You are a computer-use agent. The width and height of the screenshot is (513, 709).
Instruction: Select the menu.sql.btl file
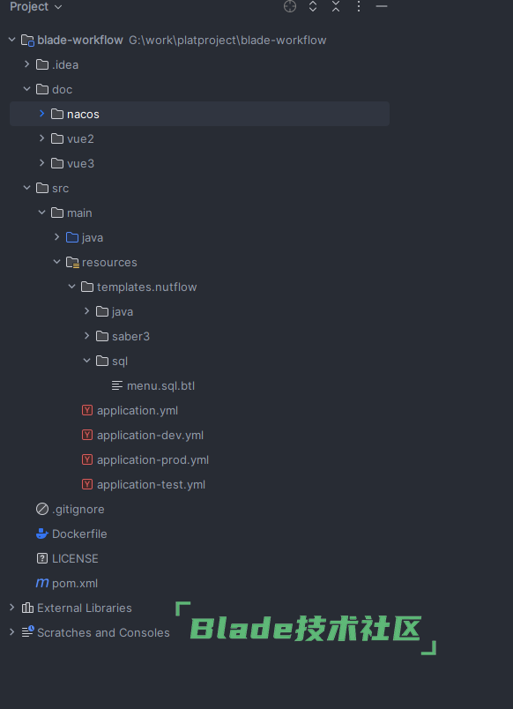[160, 385]
